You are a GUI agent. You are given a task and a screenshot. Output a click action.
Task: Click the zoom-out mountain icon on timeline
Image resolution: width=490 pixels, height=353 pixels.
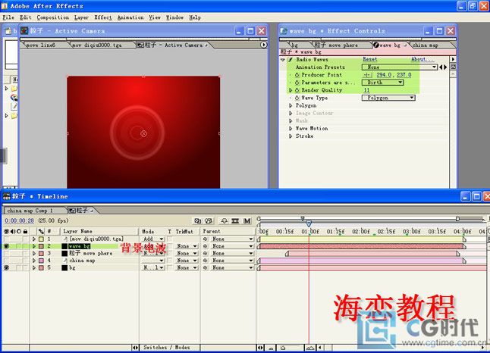[x=271, y=348]
